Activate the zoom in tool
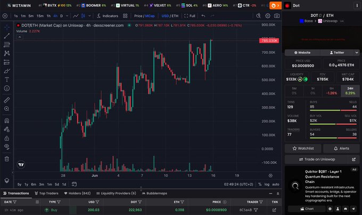The image size is (362, 215). pos(7,109)
